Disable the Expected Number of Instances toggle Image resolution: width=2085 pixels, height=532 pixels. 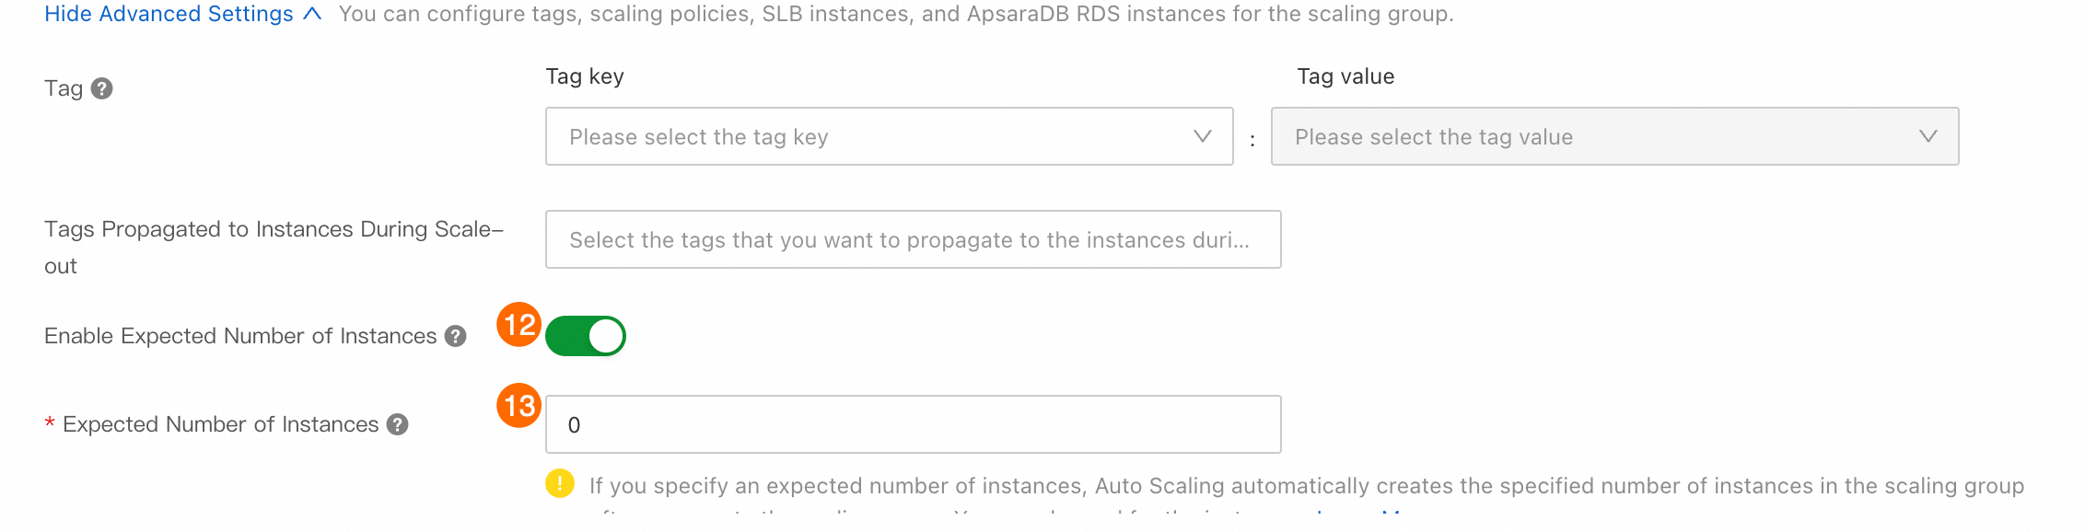pyautogui.click(x=586, y=336)
